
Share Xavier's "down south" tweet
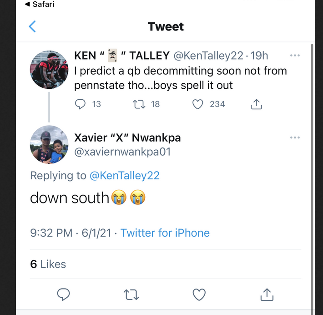pos(267,295)
